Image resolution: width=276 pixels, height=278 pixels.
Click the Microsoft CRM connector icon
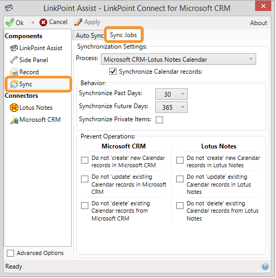(x=14, y=120)
